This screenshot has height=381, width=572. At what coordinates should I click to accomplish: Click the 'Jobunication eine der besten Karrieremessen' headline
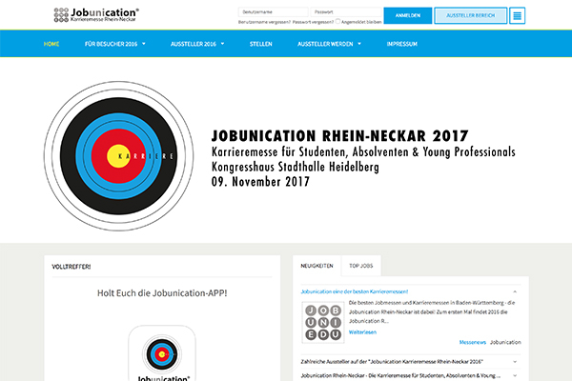(355, 291)
